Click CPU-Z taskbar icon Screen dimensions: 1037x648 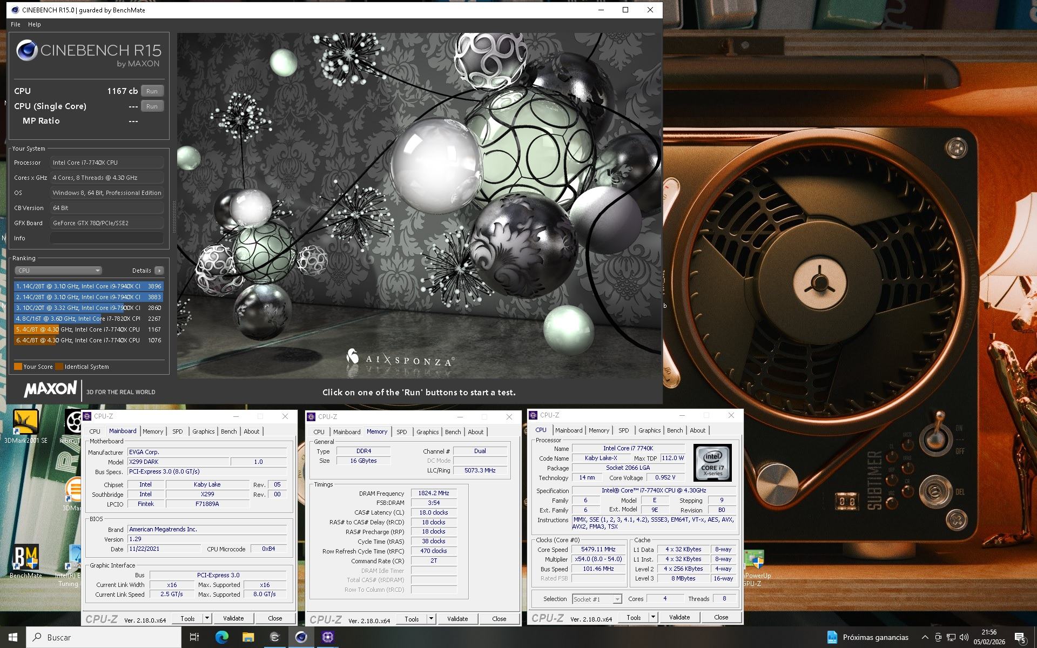[327, 637]
